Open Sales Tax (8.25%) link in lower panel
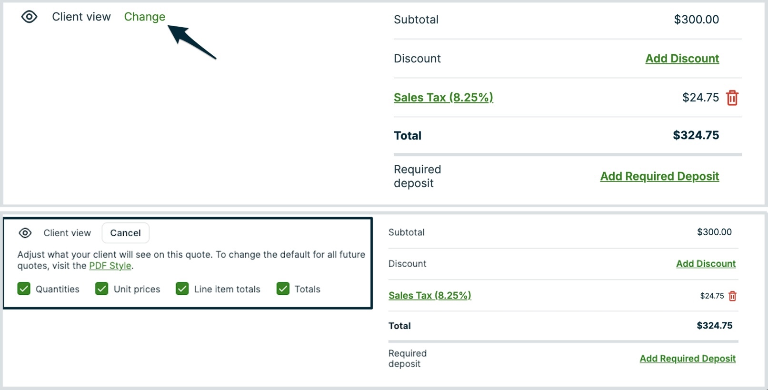This screenshot has width=768, height=390. 429,296
